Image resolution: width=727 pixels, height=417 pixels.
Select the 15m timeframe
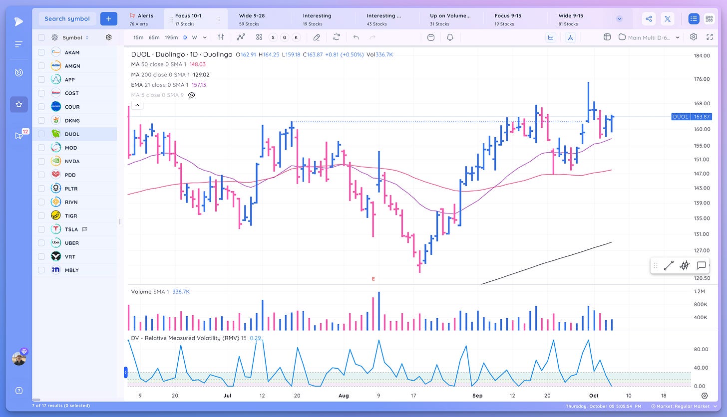(x=138, y=37)
